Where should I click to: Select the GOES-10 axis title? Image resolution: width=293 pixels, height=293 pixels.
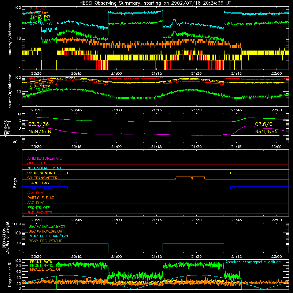7,128
